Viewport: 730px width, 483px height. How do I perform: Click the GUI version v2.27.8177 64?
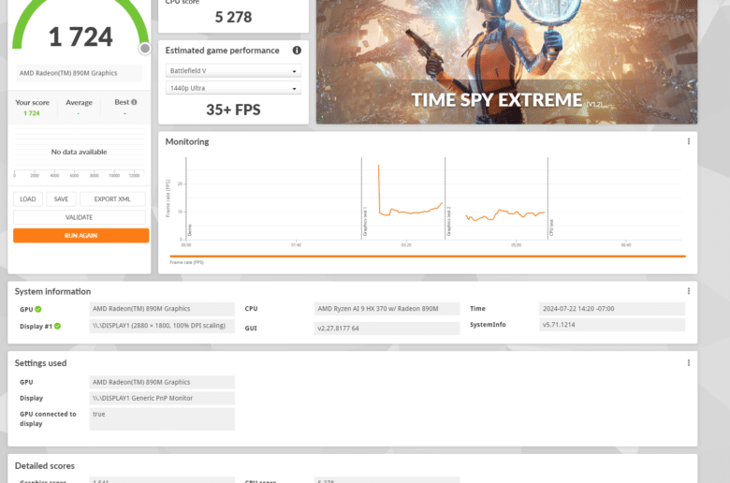(x=387, y=329)
